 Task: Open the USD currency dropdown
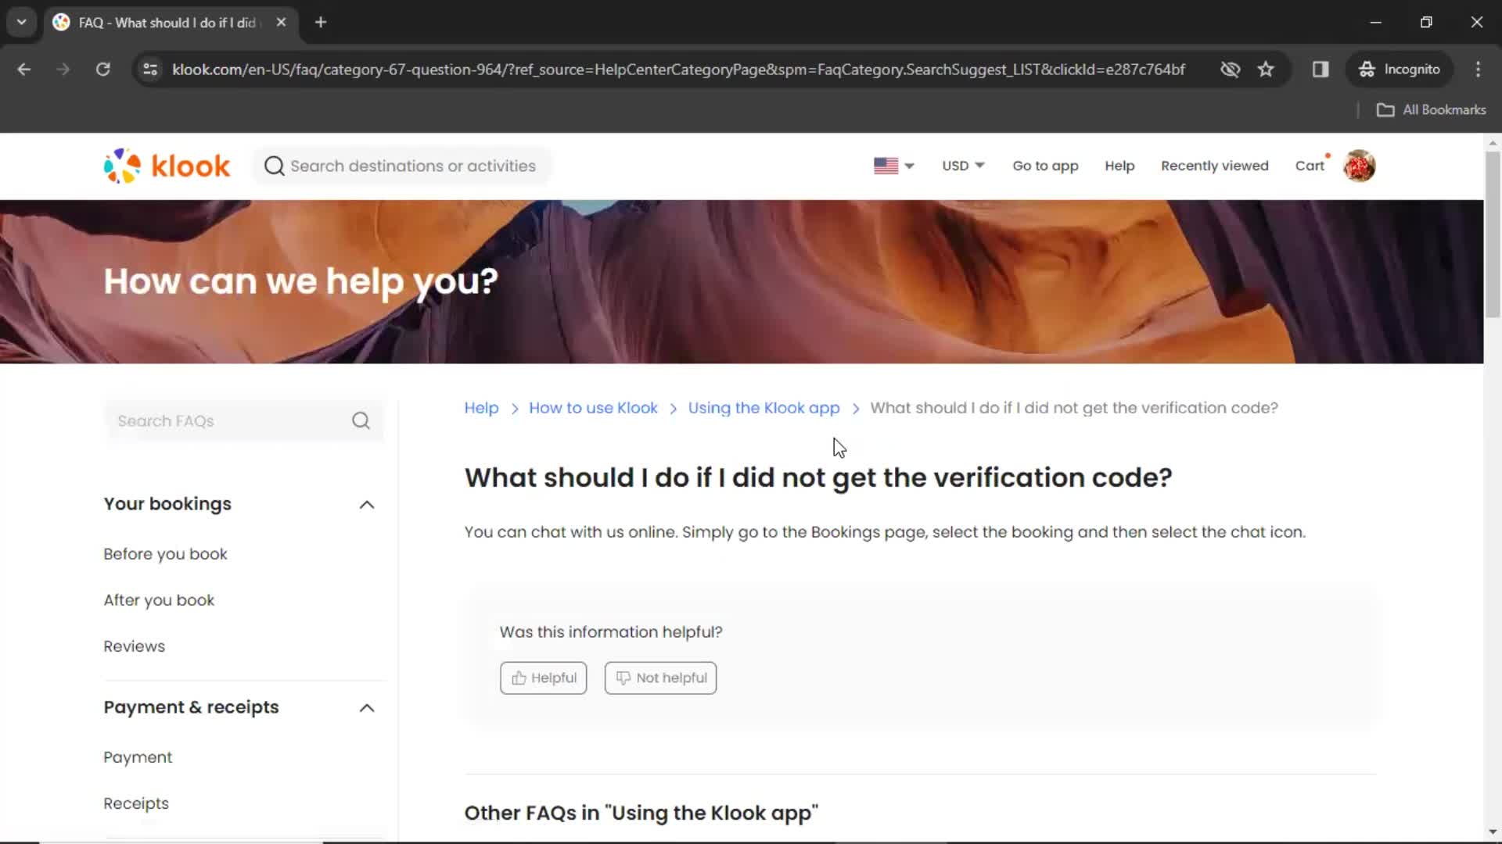[x=963, y=166]
